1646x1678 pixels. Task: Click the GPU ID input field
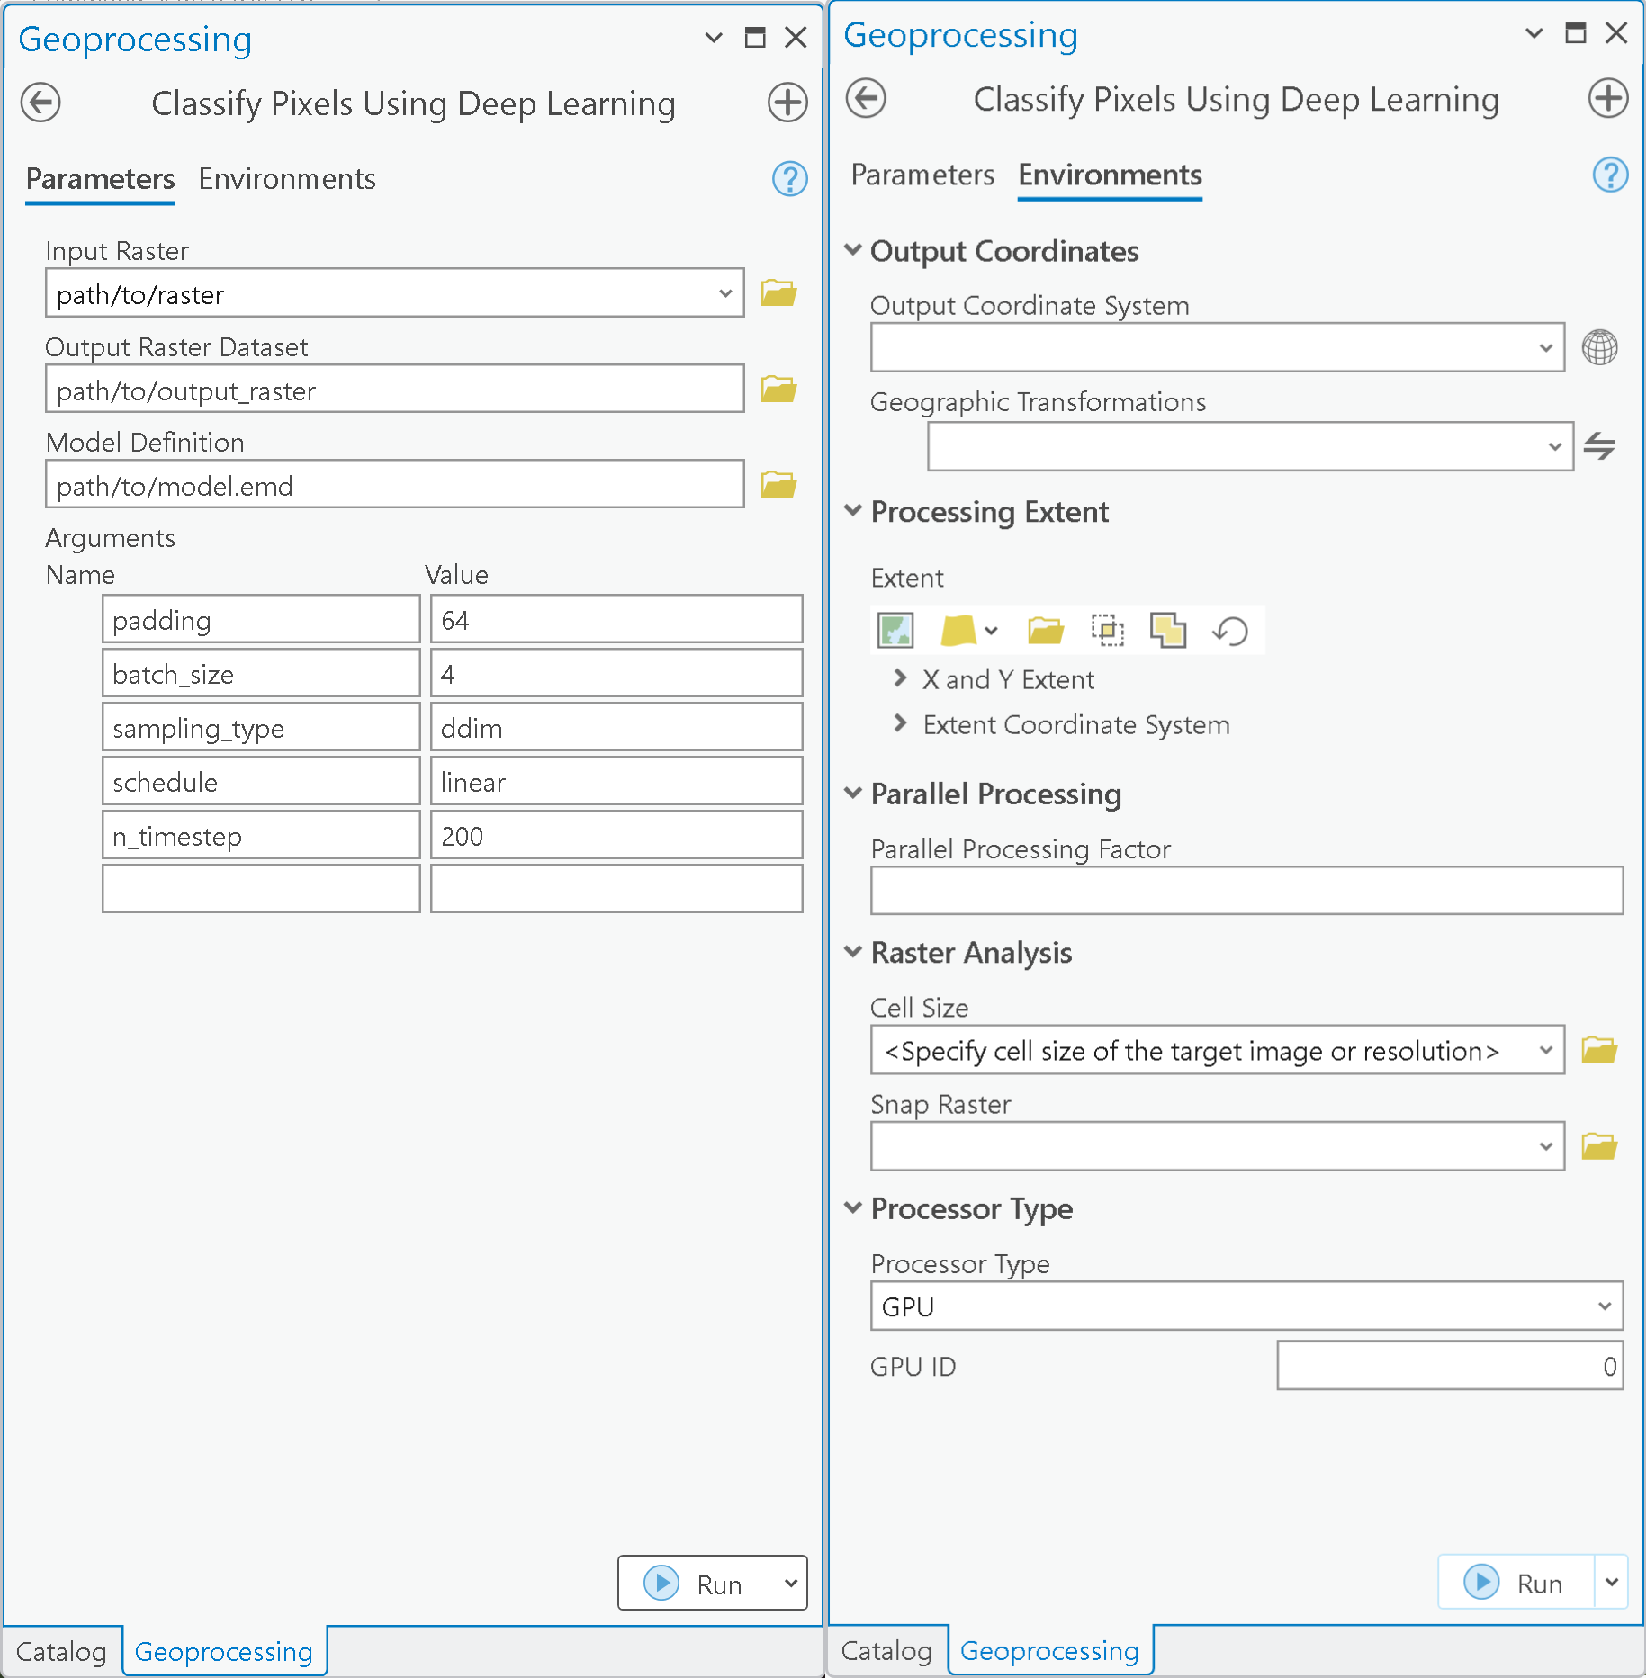coord(1448,1367)
